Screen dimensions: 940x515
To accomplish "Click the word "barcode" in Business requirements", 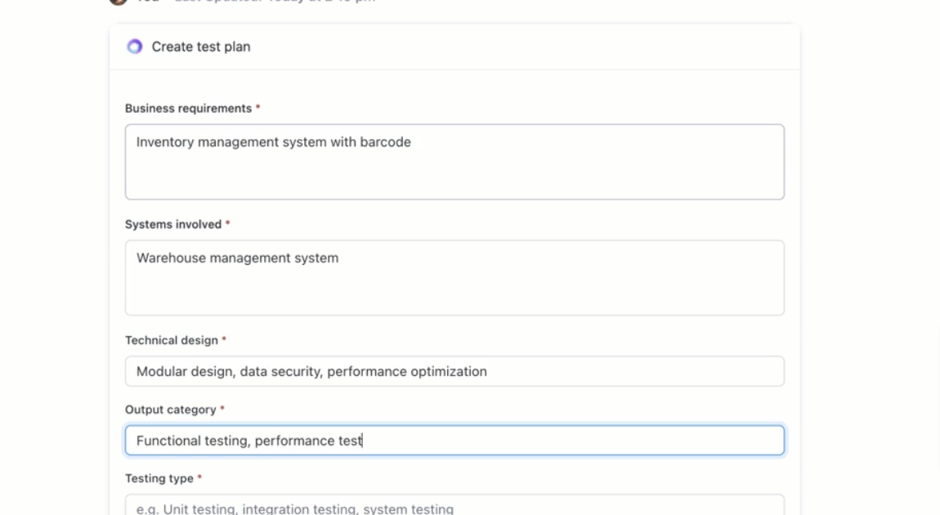I will pyautogui.click(x=386, y=142).
